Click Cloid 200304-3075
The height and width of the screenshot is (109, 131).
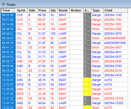[113, 34]
